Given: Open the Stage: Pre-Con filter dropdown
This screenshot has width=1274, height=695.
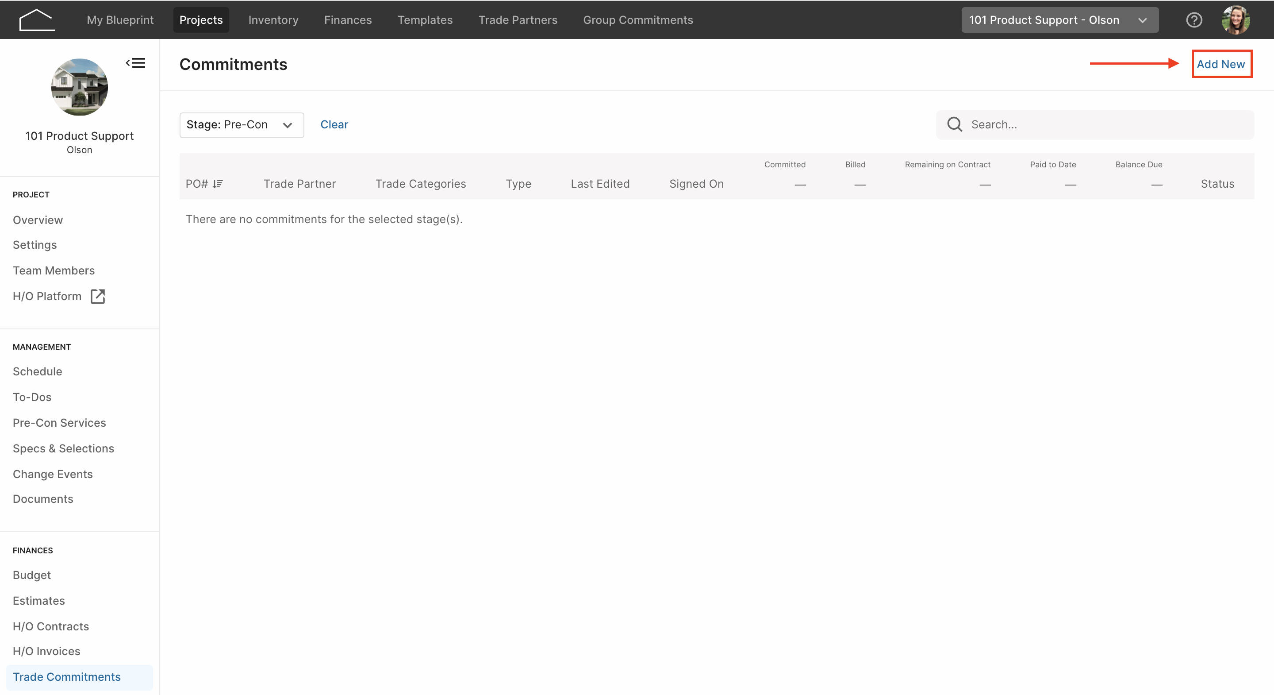Looking at the screenshot, I should [x=242, y=125].
